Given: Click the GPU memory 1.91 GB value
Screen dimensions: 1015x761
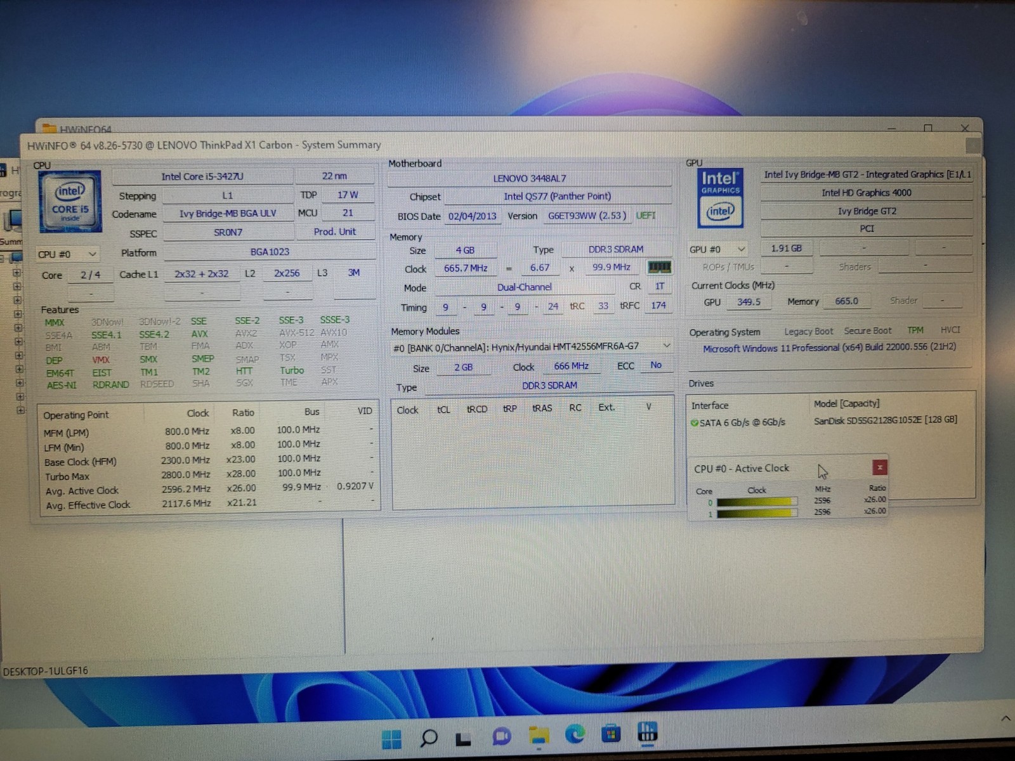Looking at the screenshot, I should point(786,249).
